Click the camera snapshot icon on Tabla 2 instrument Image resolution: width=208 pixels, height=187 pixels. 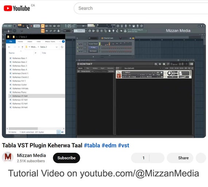point(158,73)
